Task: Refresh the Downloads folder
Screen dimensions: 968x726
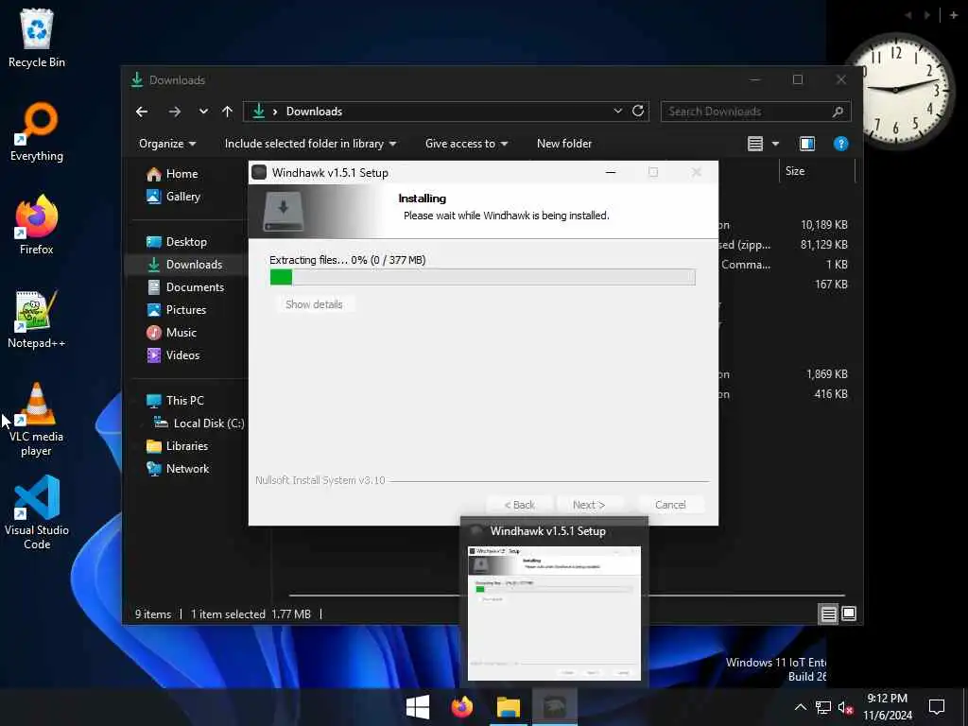Action: pyautogui.click(x=638, y=112)
